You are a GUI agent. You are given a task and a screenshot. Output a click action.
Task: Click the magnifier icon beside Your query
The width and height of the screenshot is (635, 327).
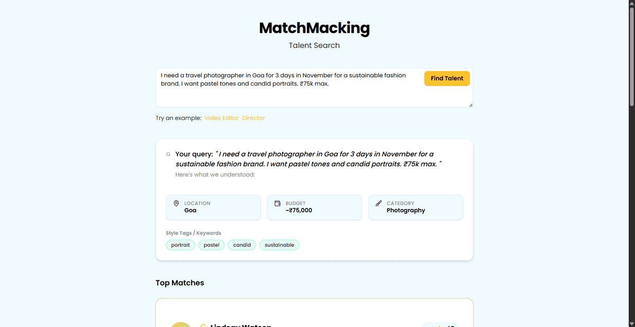point(168,154)
